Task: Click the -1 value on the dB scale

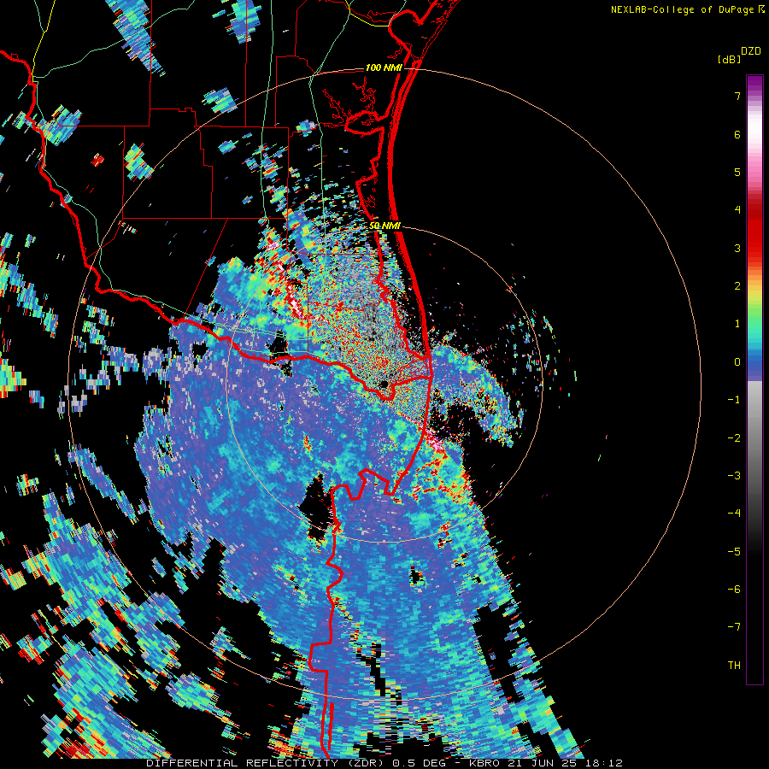Action: [734, 400]
